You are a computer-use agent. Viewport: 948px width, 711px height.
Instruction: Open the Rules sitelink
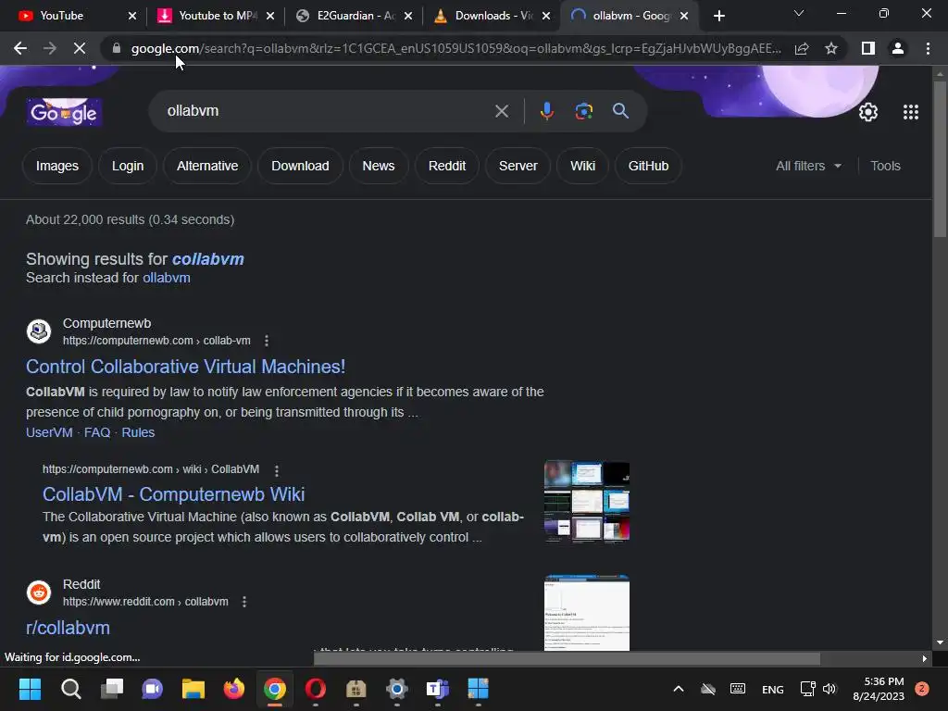pyautogui.click(x=138, y=432)
